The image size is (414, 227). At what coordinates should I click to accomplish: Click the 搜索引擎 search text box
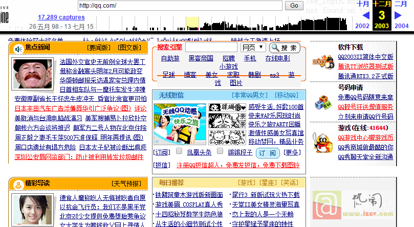tap(211, 48)
